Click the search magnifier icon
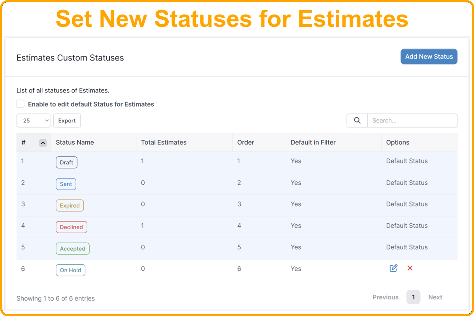 click(357, 120)
